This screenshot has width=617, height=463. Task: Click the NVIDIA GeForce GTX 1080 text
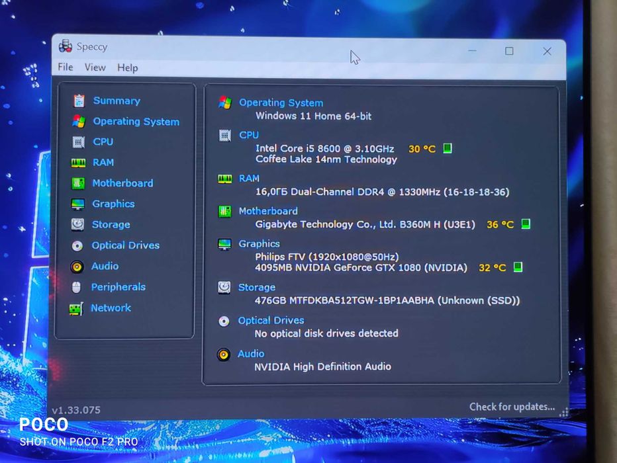tap(361, 268)
